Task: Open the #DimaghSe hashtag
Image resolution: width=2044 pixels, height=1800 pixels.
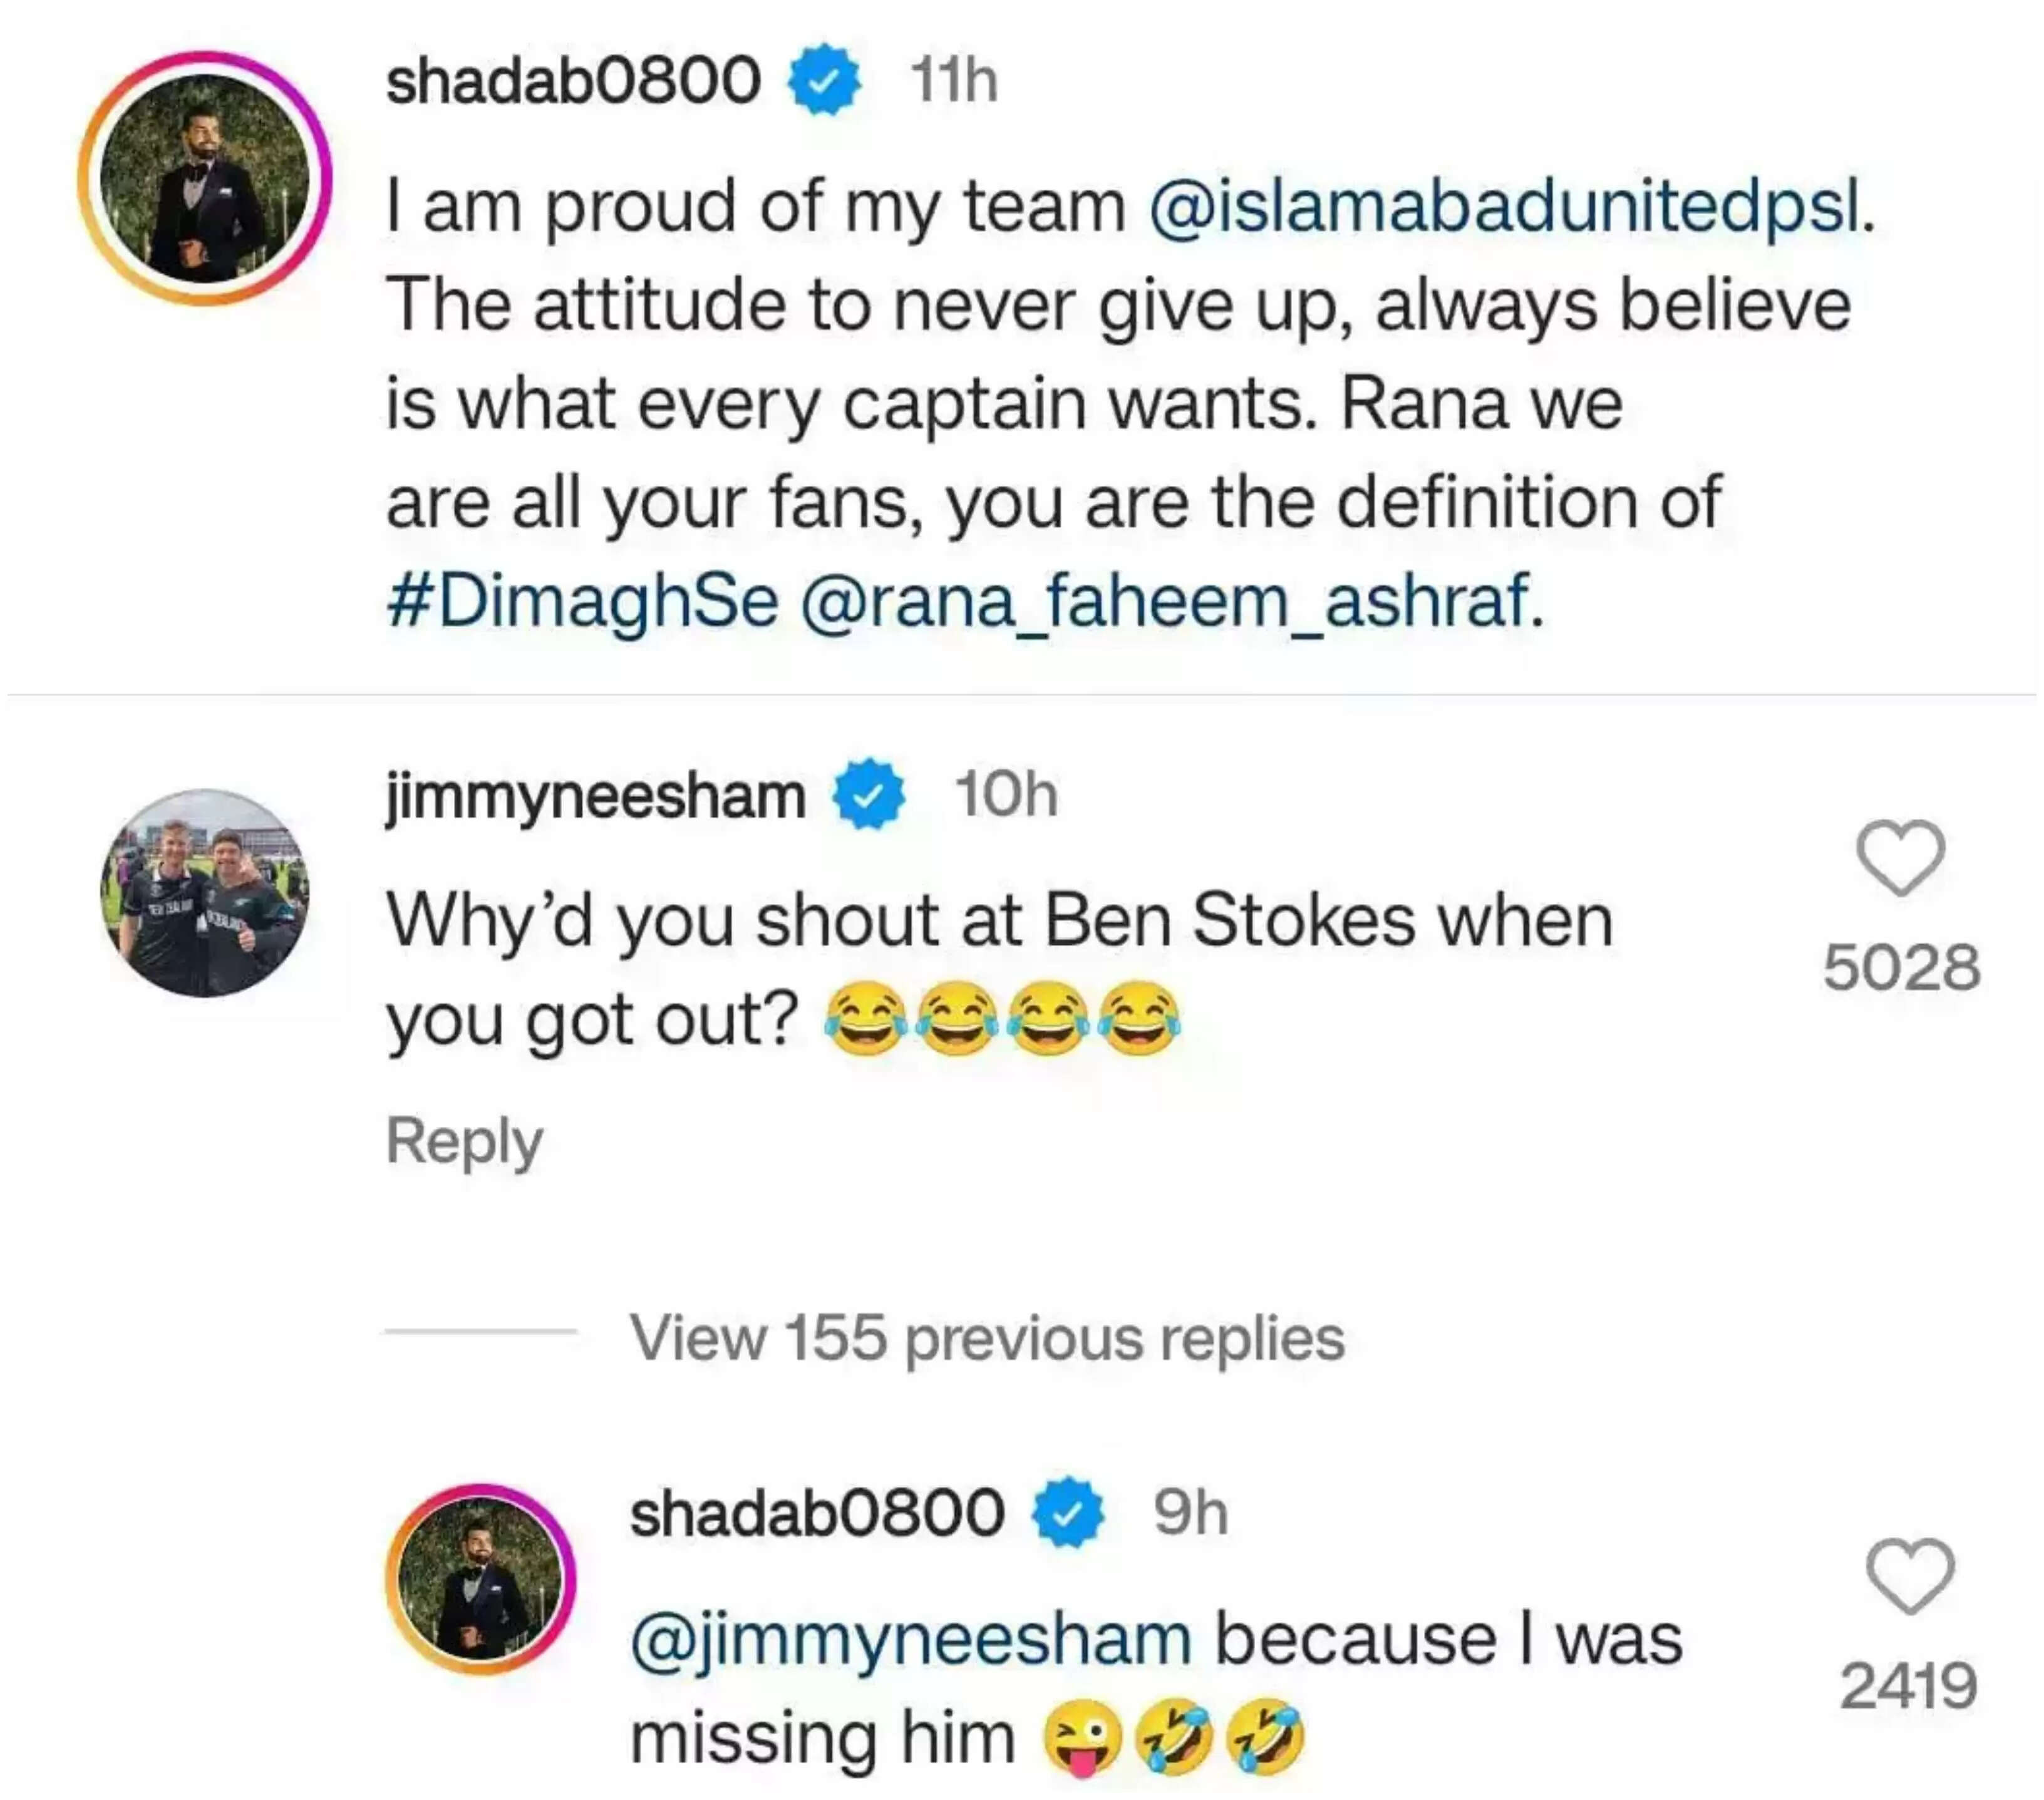Action: point(583,602)
